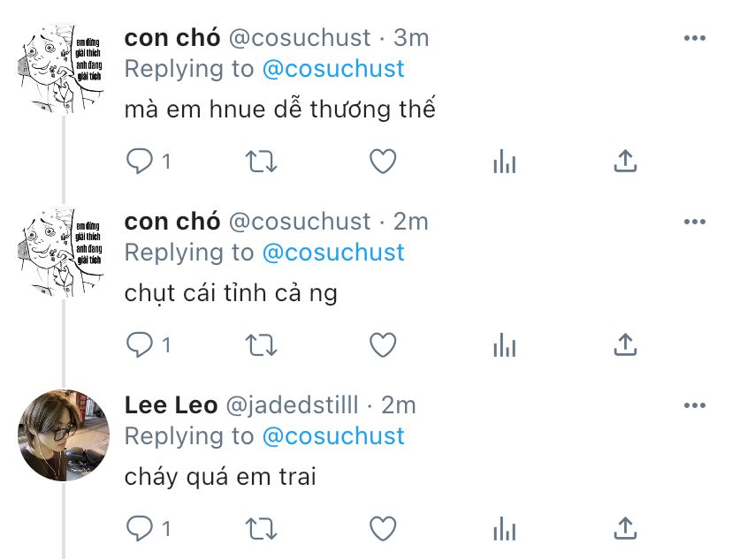The height and width of the screenshot is (559, 732).
Task: Open the Lee Leo display name
Action: click(171, 404)
